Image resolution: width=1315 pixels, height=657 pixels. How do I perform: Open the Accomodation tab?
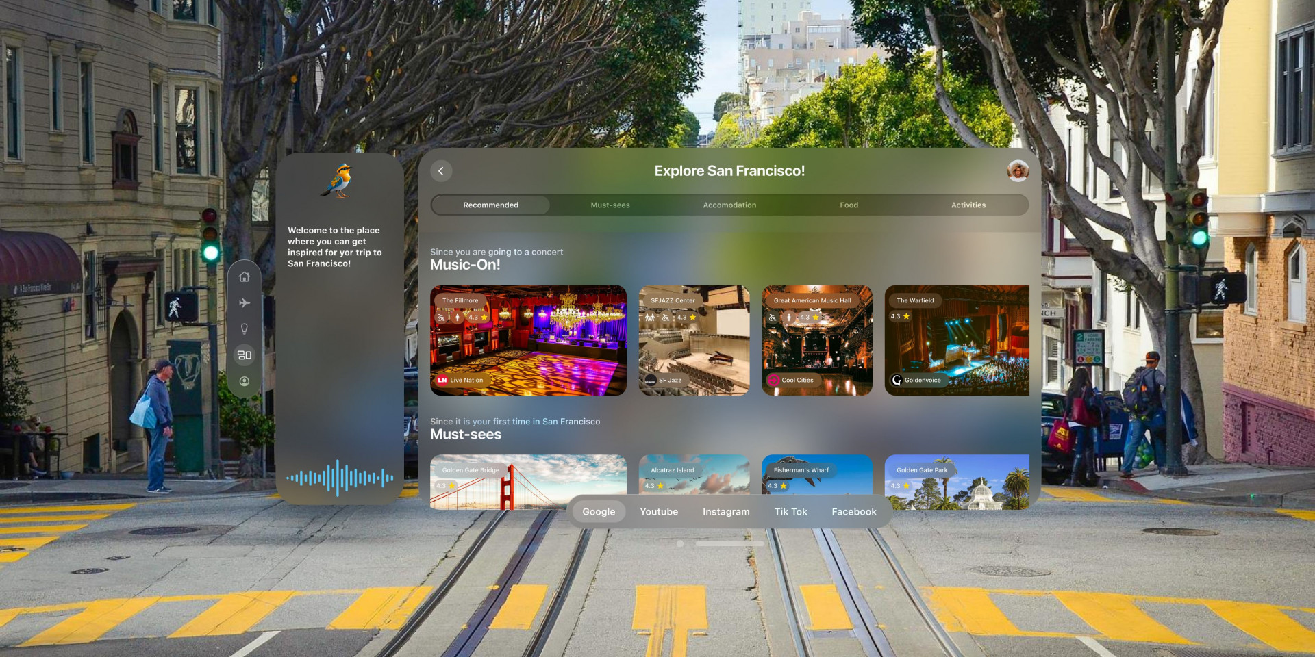pos(729,205)
